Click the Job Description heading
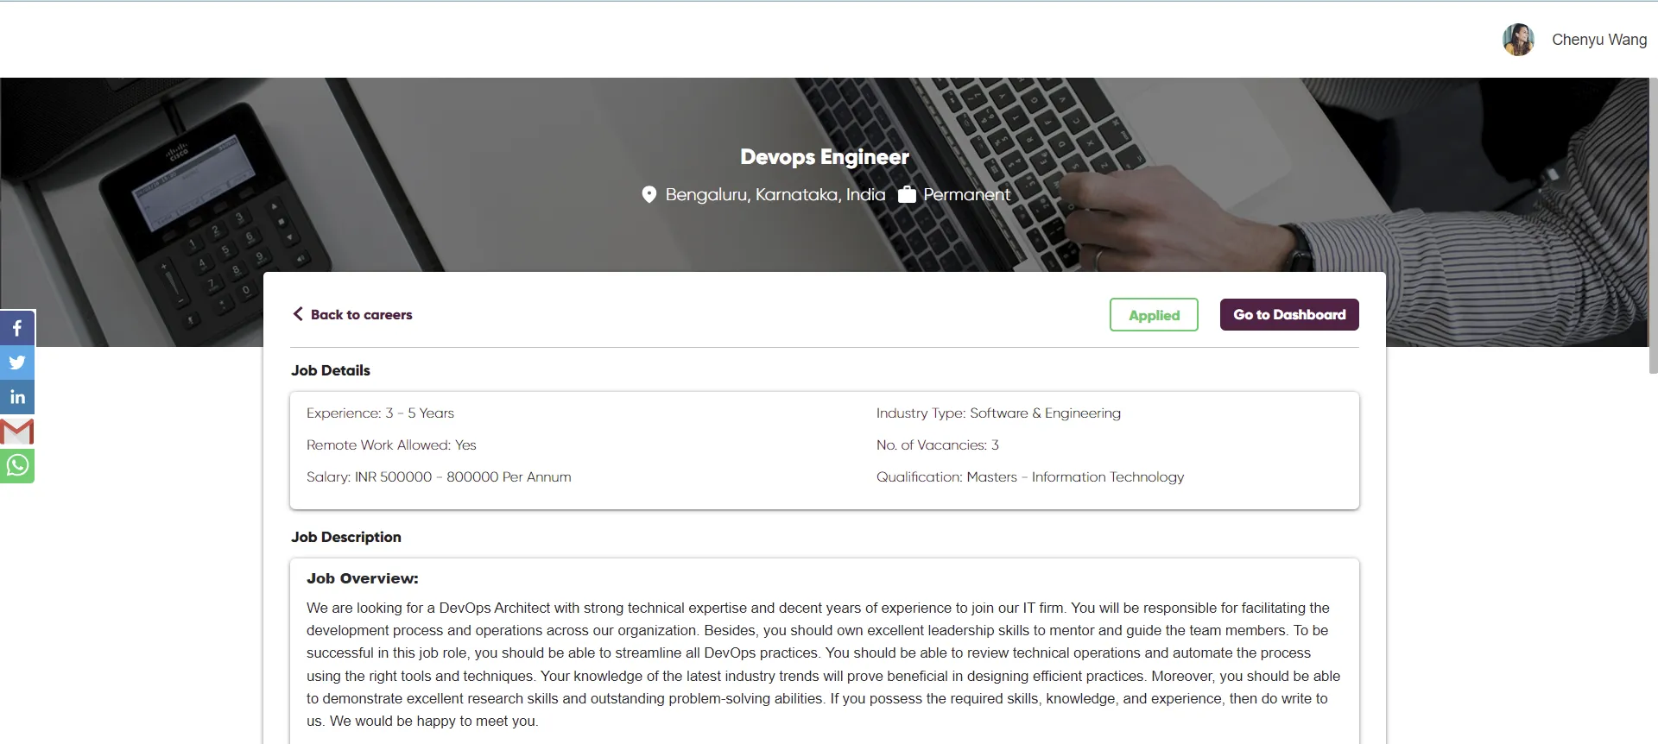 (346, 537)
